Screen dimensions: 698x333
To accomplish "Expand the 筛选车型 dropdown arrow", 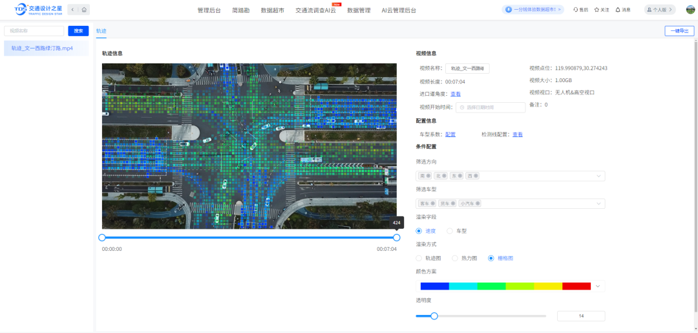I will 598,204.
